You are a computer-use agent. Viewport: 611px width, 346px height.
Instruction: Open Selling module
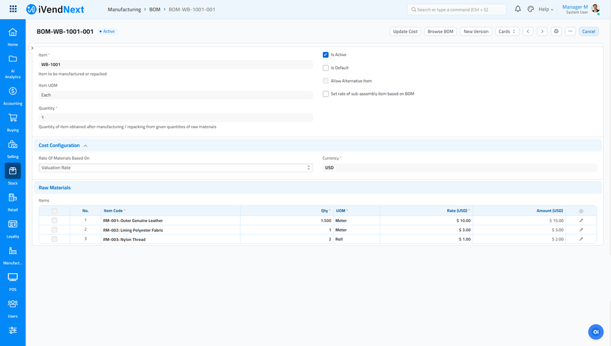point(13,149)
